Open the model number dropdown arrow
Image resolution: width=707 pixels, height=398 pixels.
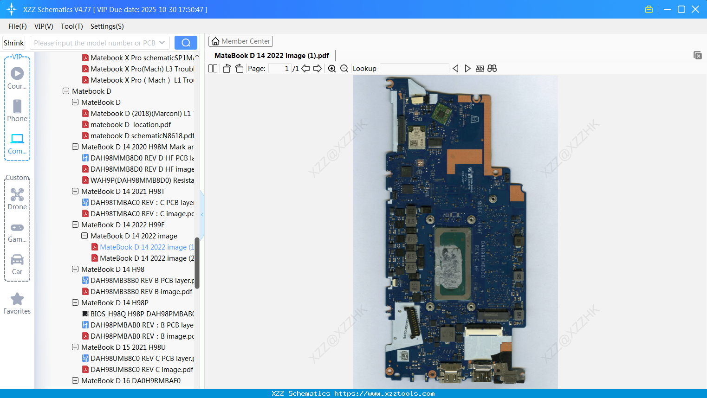pos(162,43)
